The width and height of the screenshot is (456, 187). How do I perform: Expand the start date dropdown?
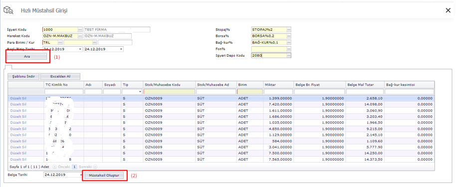[80, 49]
